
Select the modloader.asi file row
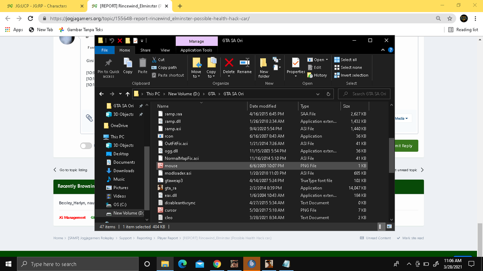point(261,173)
